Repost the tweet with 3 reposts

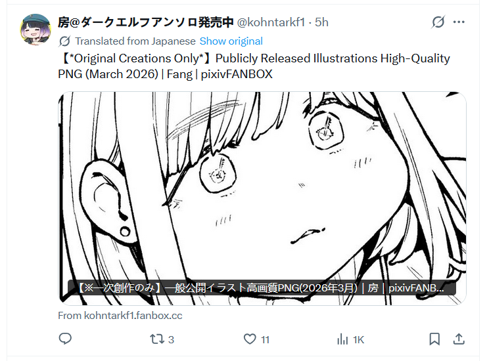pos(157,339)
